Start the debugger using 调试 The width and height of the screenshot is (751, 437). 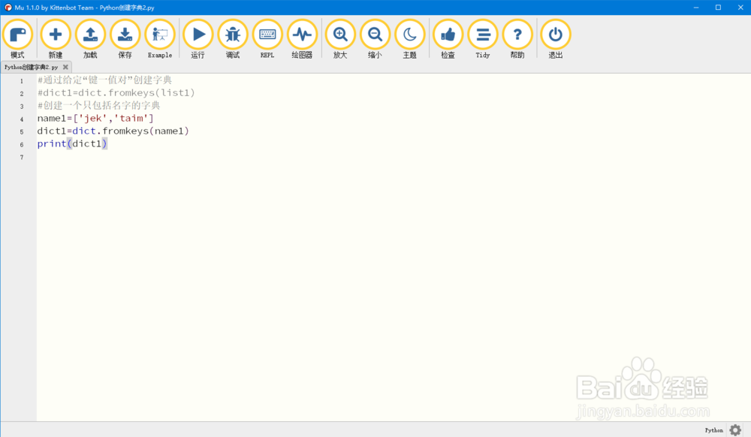pyautogui.click(x=232, y=34)
